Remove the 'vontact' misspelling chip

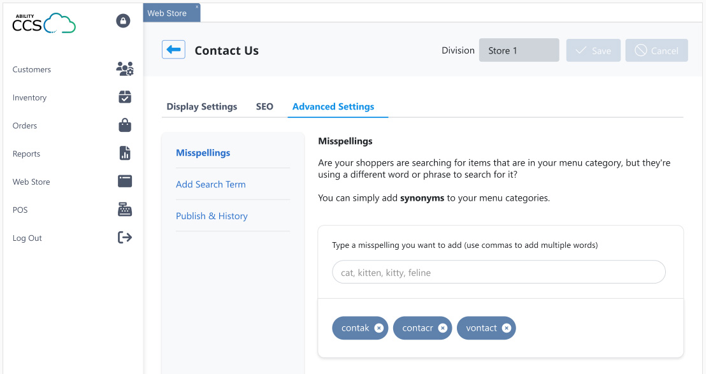point(507,327)
